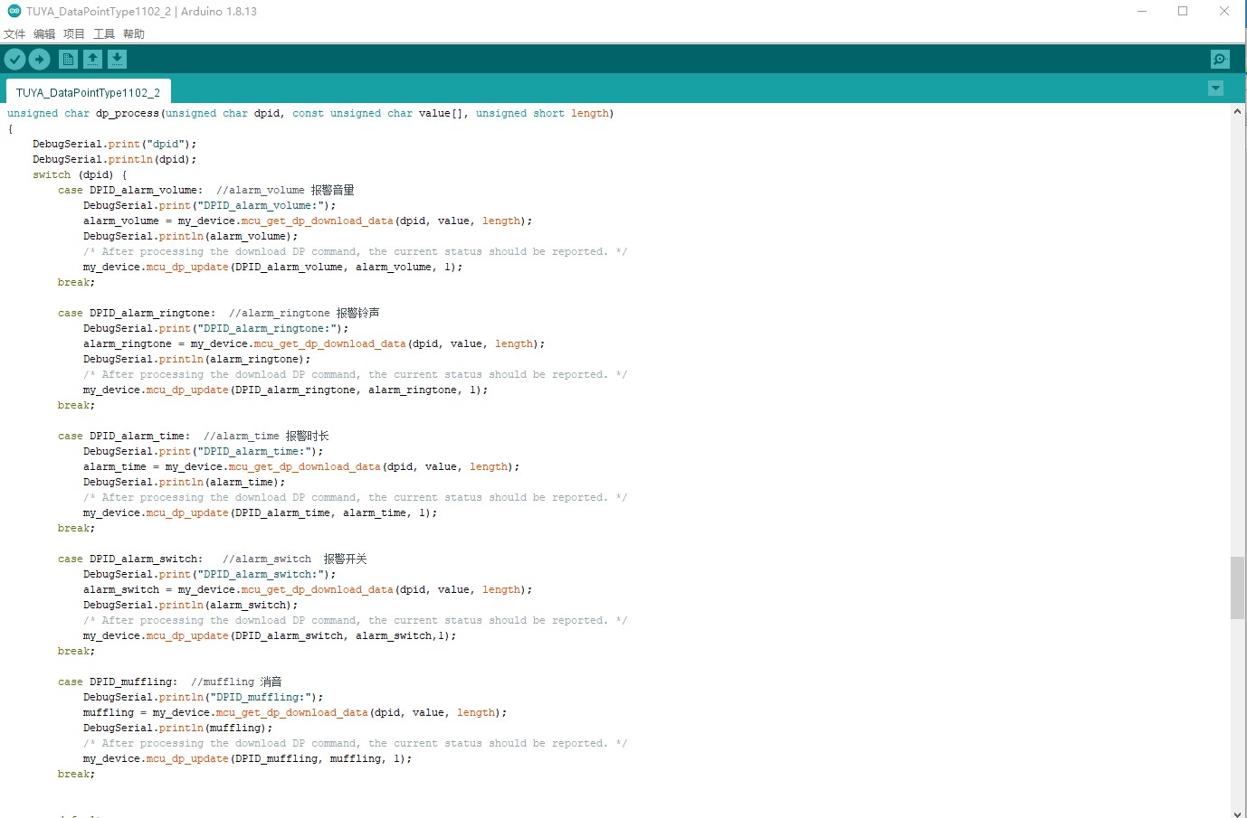Open the Serial Monitor icon
The image size is (1247, 818).
pos(1220,60)
